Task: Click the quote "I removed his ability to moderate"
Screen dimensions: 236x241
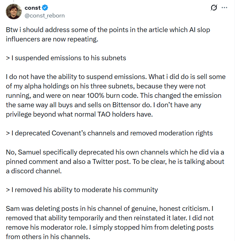Action: click(x=82, y=190)
